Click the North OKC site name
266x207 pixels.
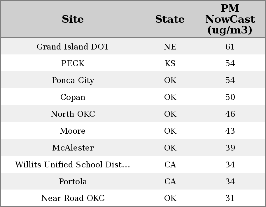(x=73, y=114)
